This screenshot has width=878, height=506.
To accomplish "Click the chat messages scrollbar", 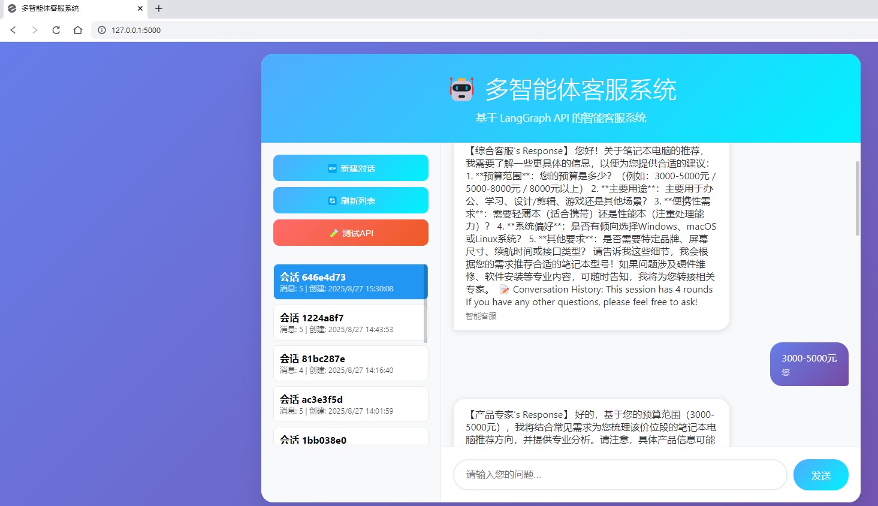I will (x=858, y=198).
